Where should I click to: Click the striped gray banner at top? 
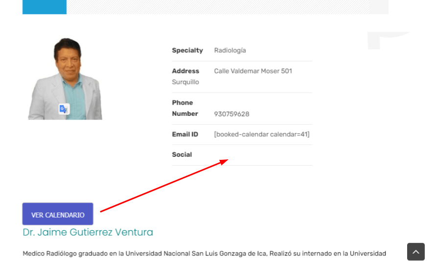tap(218, 7)
